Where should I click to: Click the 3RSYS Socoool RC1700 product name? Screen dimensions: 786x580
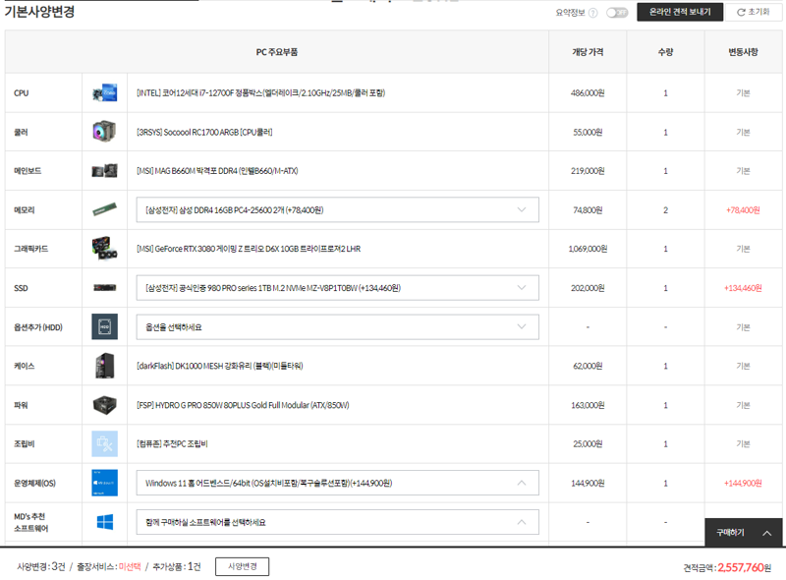point(204,132)
